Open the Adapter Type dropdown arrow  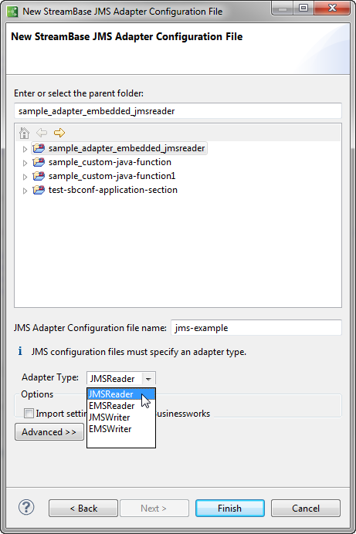(148, 379)
